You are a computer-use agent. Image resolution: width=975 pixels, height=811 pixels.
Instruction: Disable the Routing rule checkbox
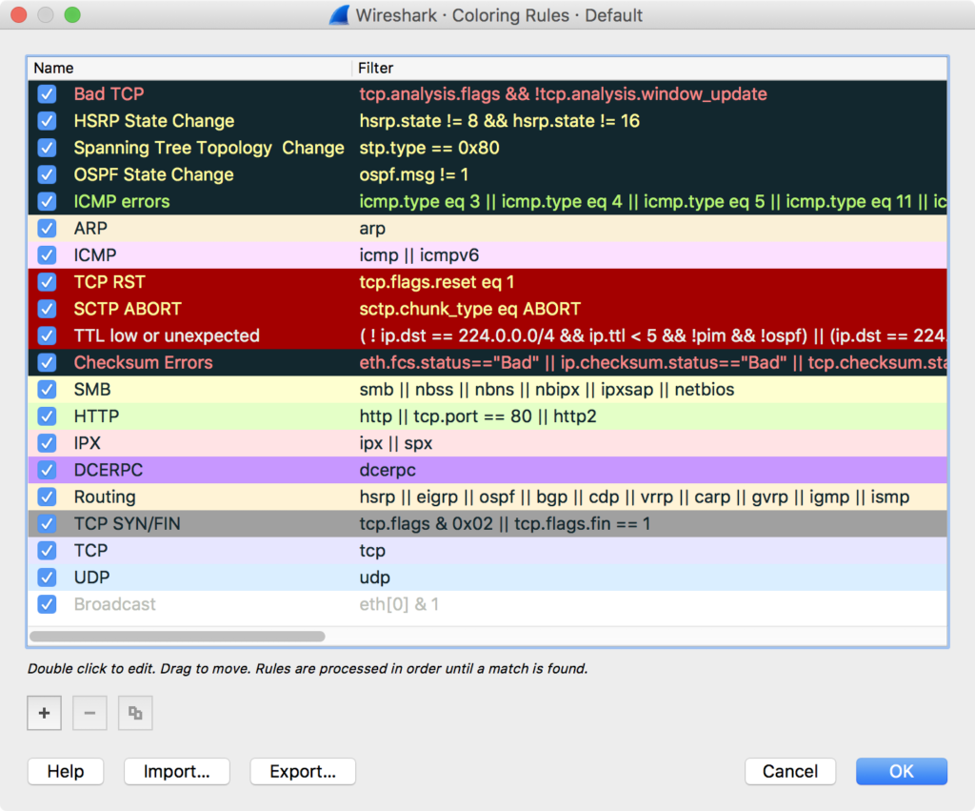click(47, 497)
